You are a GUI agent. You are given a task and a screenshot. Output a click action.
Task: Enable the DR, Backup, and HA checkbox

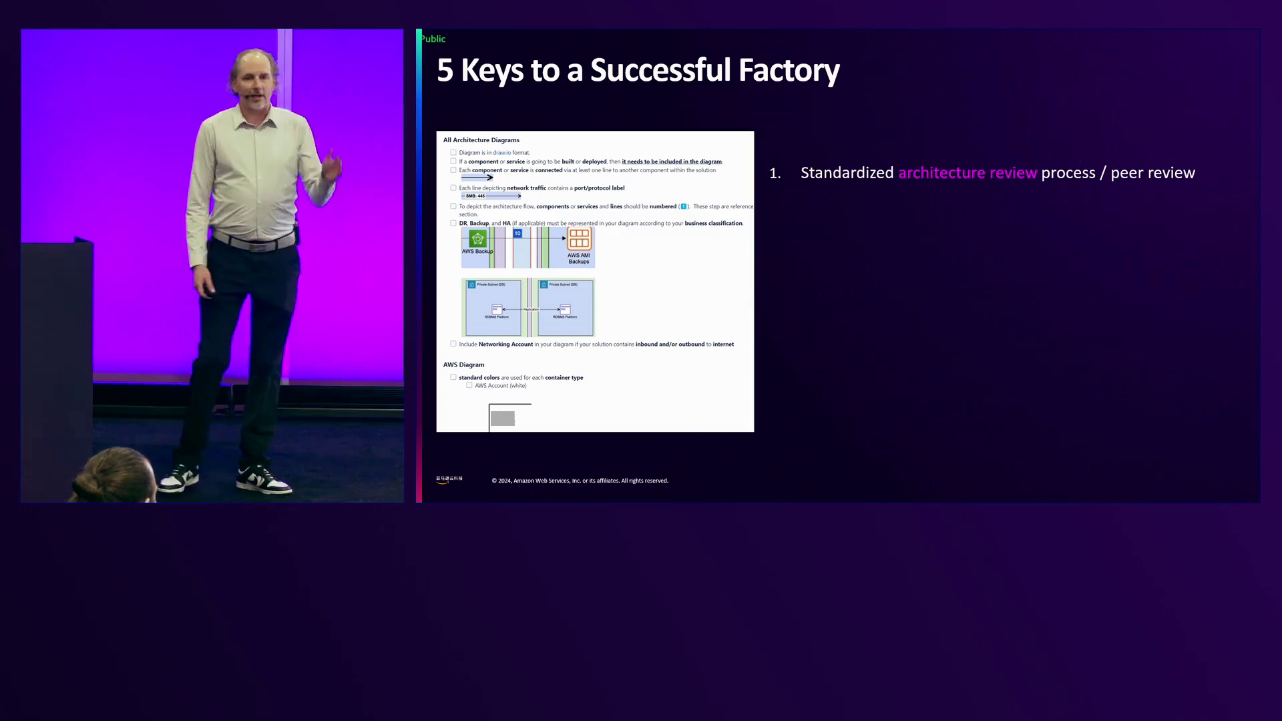[x=453, y=224]
